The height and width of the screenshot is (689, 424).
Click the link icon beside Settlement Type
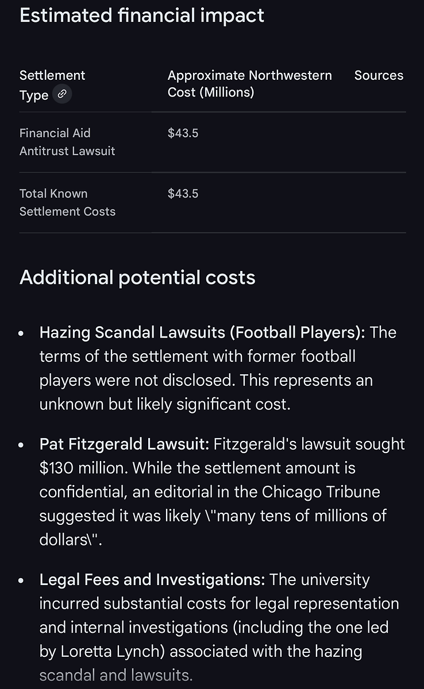pyautogui.click(x=62, y=94)
